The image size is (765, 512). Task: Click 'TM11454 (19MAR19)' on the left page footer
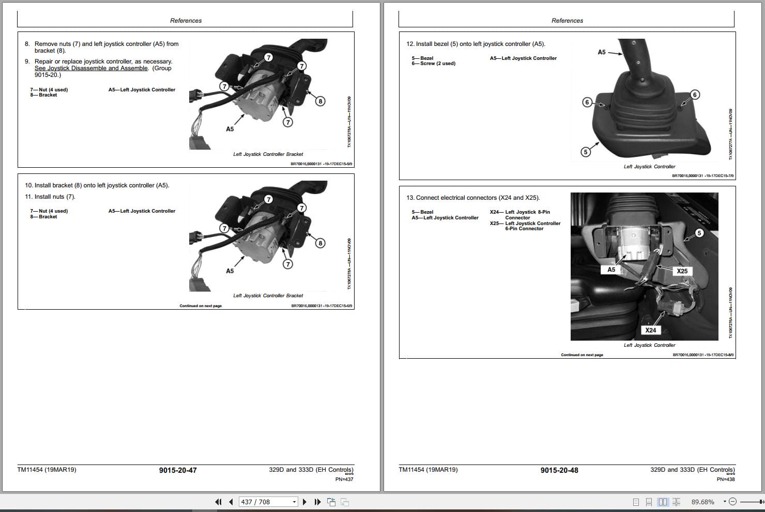click(47, 470)
